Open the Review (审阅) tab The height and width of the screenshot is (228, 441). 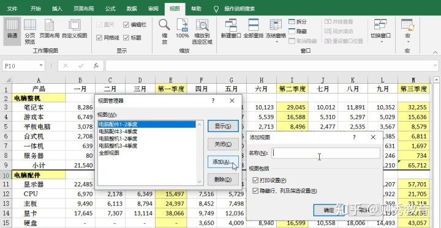tap(153, 9)
